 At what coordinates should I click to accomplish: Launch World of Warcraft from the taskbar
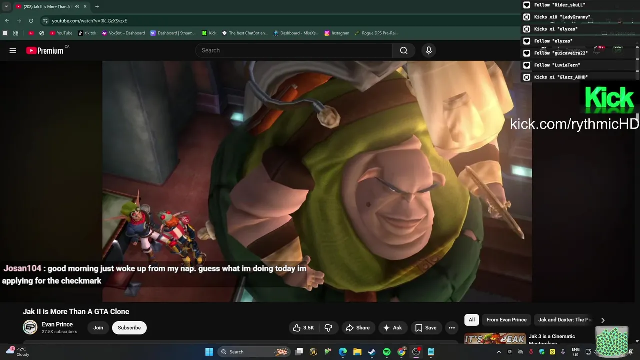[314, 352]
